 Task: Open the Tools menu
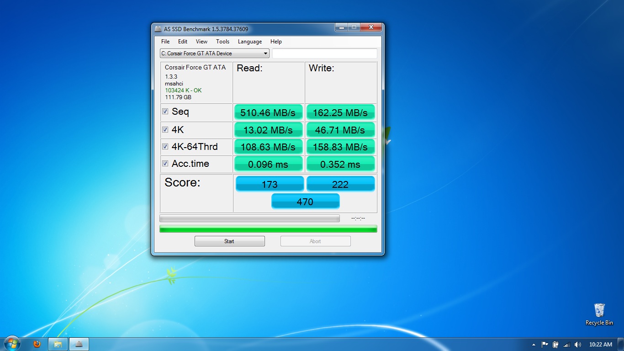(222, 42)
